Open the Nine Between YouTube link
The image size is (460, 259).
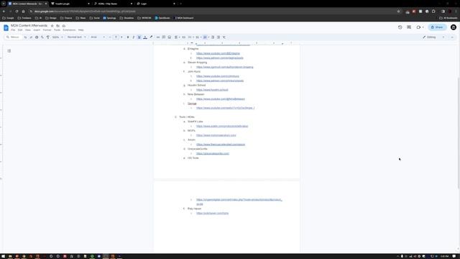point(221,99)
